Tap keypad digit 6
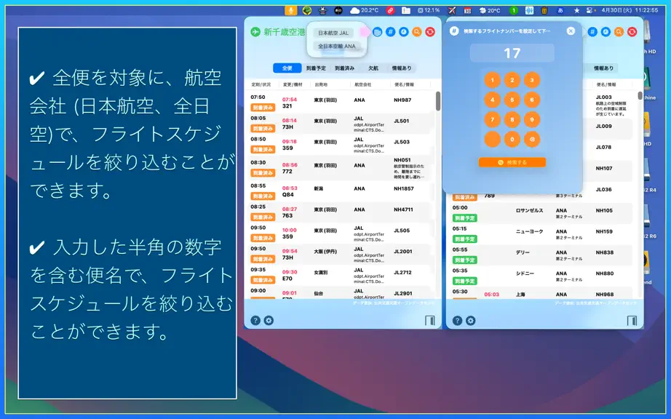671x419 pixels. 532,100
